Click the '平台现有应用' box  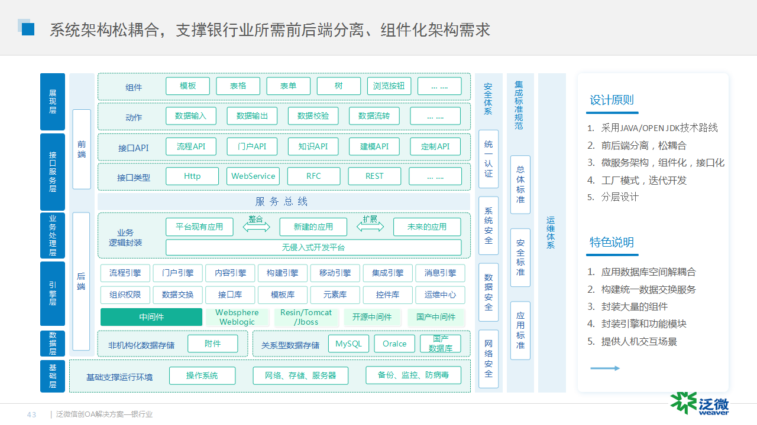pos(200,227)
